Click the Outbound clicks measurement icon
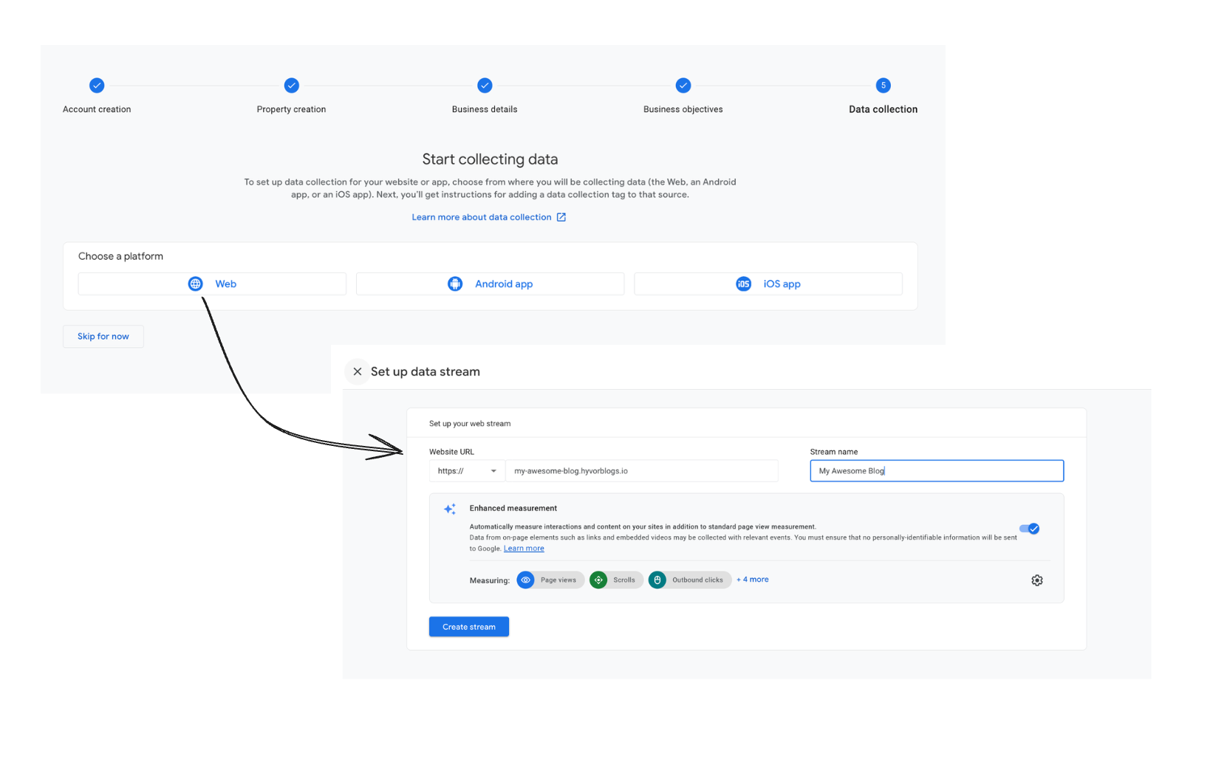This screenshot has height=759, width=1213. point(657,580)
